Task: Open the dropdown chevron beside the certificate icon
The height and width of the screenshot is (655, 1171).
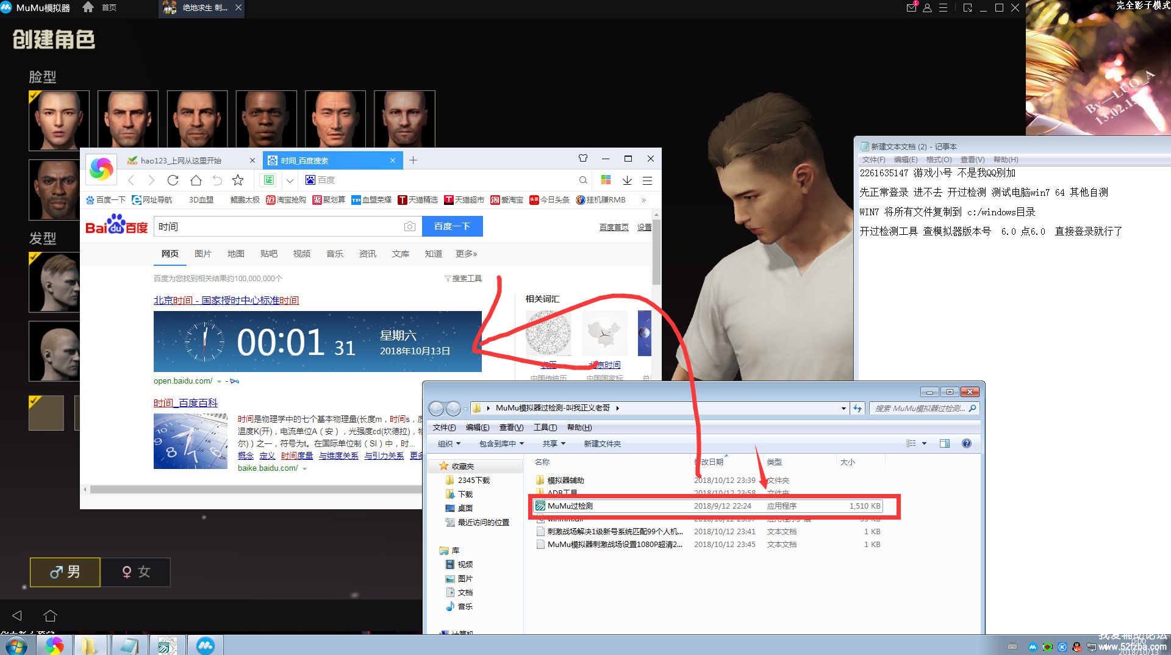Action: (290, 180)
